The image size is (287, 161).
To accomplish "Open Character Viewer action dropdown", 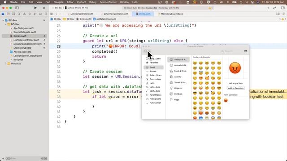I will point(147,51).
